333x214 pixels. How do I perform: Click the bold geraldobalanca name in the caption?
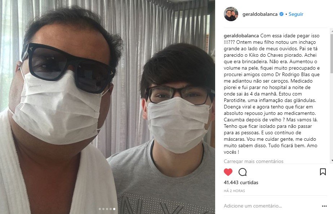[241, 36]
